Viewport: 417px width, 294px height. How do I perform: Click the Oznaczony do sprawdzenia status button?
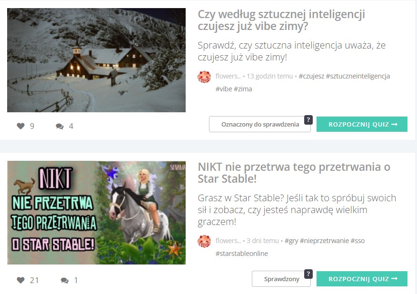click(x=260, y=124)
